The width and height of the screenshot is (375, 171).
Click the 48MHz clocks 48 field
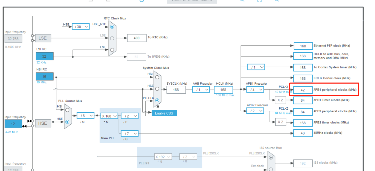click(x=303, y=133)
